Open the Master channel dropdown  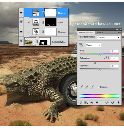(x=93, y=45)
